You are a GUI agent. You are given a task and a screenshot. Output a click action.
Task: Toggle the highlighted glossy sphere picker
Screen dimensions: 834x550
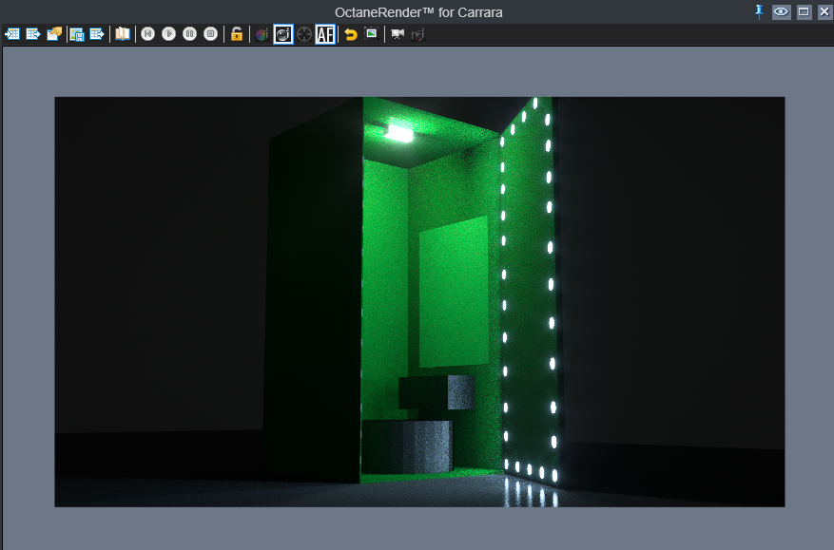[x=283, y=34]
